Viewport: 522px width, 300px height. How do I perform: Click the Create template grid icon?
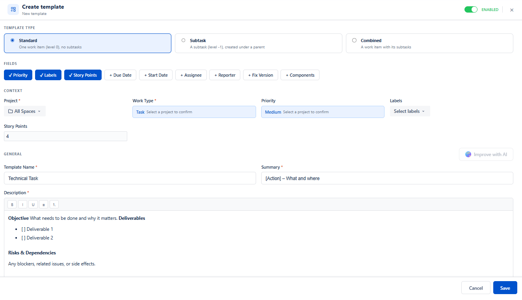(13, 9)
